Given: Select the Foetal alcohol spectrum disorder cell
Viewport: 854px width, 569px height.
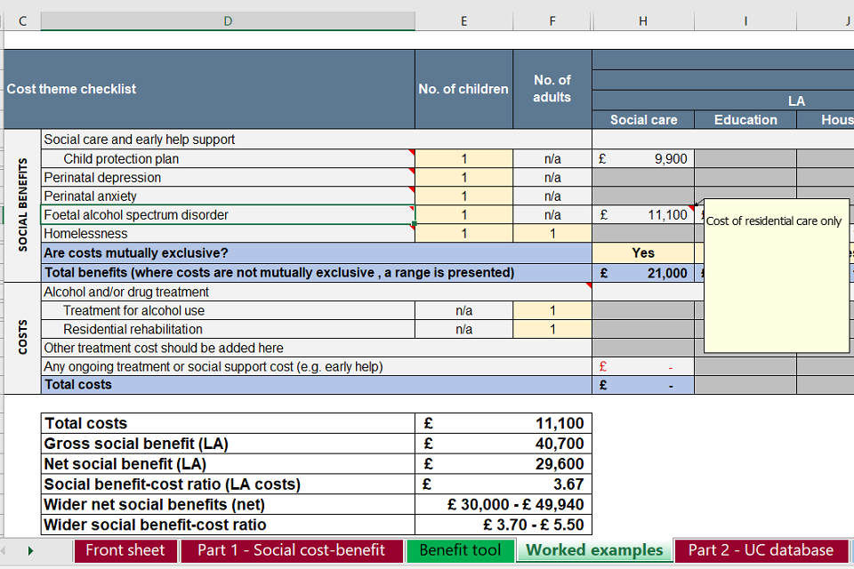Looking at the screenshot, I should click(228, 215).
